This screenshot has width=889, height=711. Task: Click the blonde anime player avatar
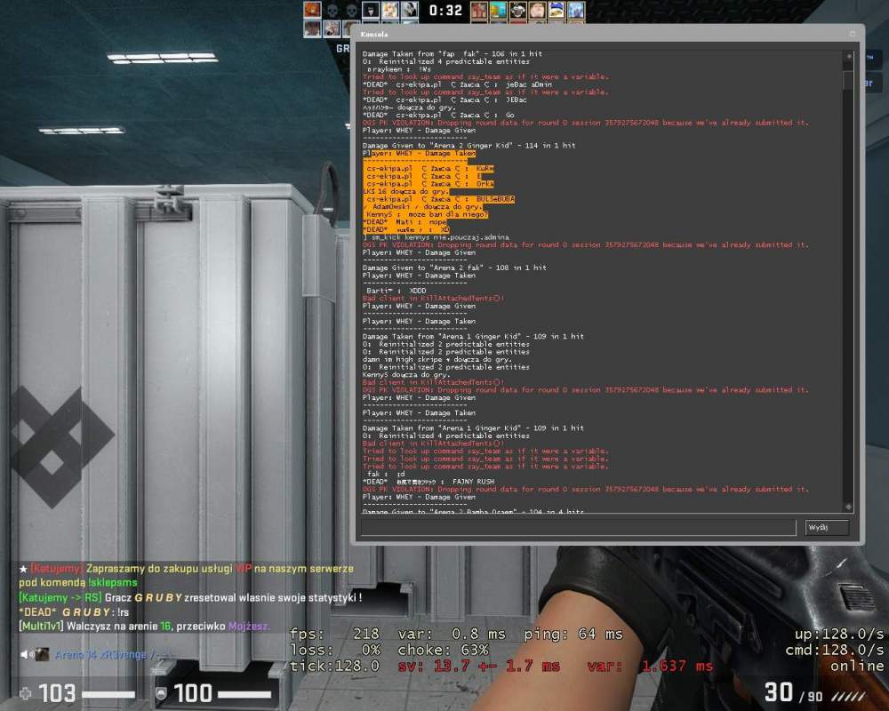pyautogui.click(x=390, y=10)
